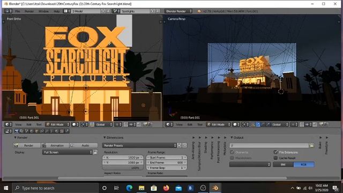Click the lock interface icon next to Full Screen
This screenshot has width=343, height=193.
tap(95, 152)
